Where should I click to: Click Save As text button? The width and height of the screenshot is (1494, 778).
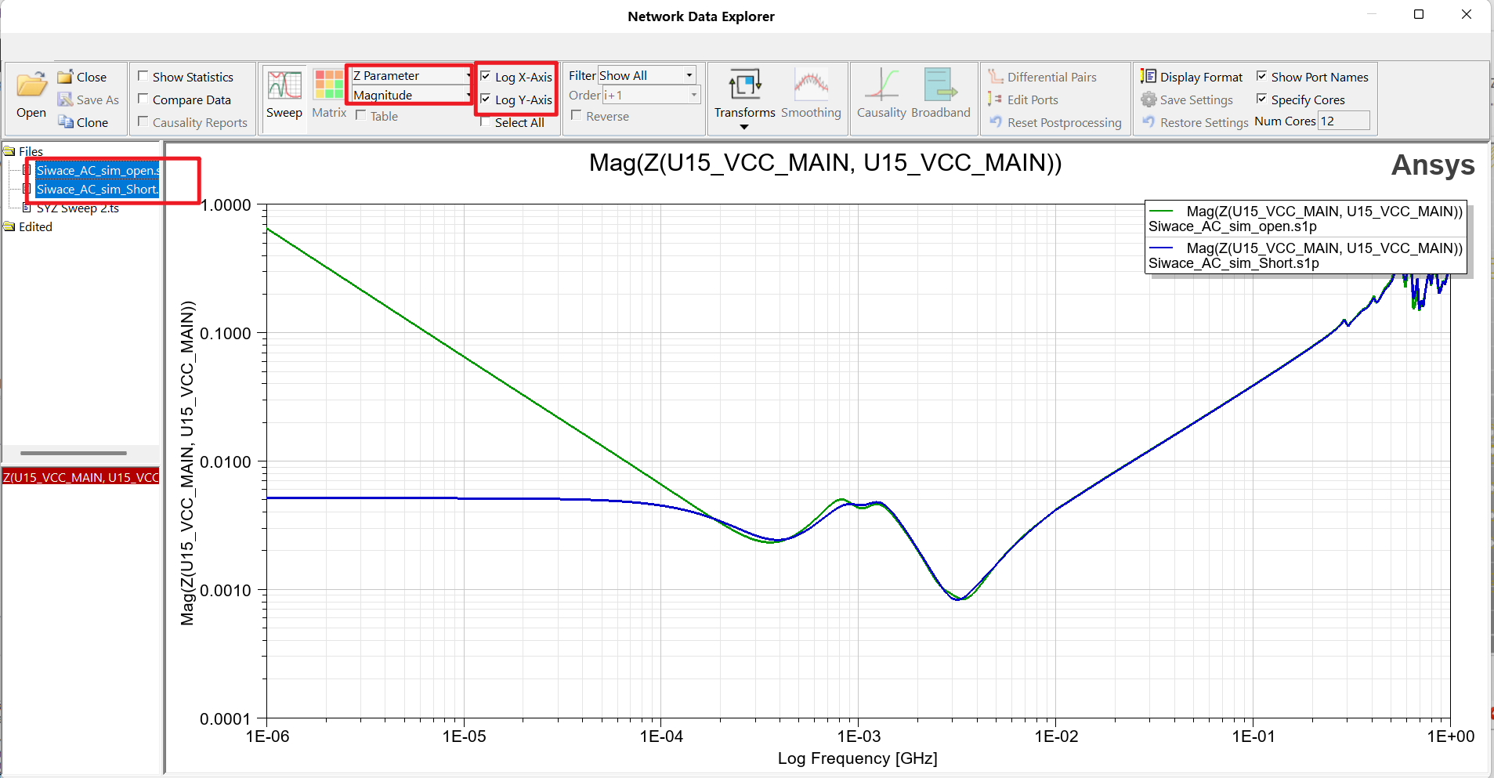point(98,100)
